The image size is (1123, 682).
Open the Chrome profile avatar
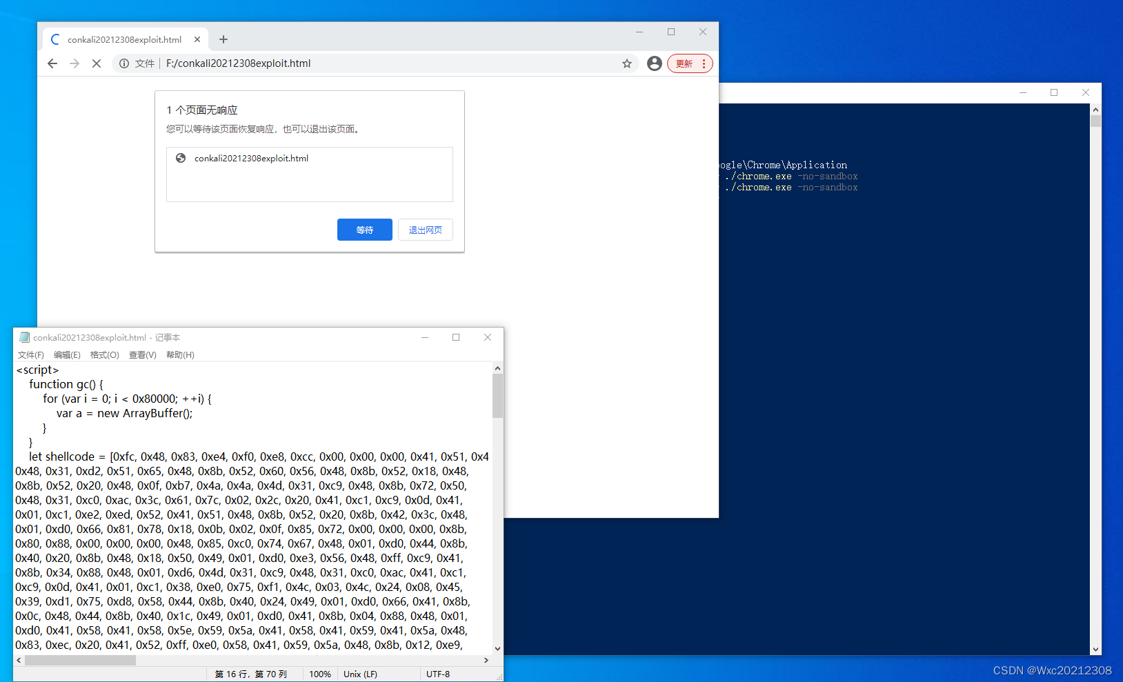pyautogui.click(x=655, y=63)
